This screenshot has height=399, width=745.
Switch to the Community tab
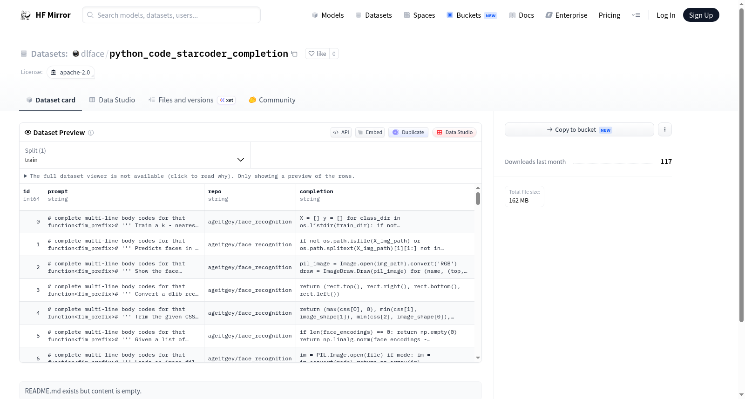click(x=272, y=100)
